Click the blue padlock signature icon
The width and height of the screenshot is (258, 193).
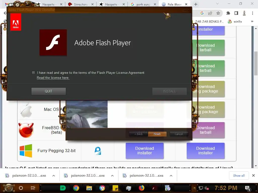(x=98, y=151)
